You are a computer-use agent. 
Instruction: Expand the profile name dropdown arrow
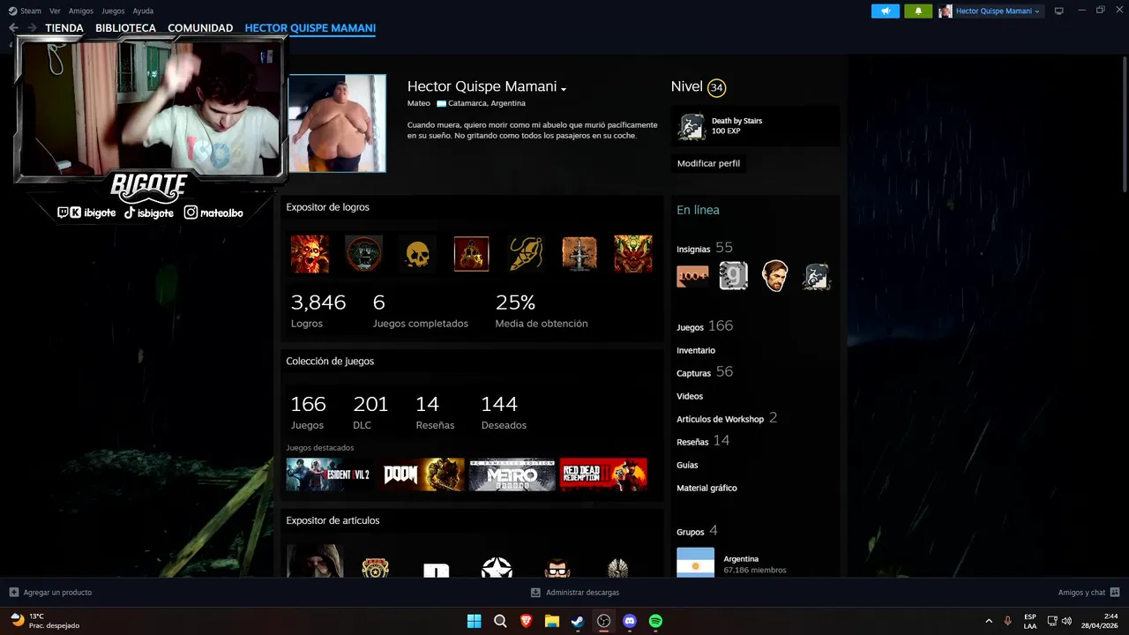pyautogui.click(x=564, y=89)
